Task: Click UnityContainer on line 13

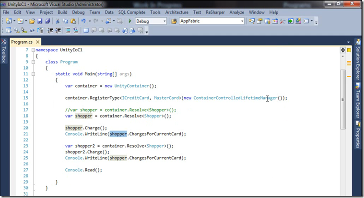Action: tap(131, 86)
